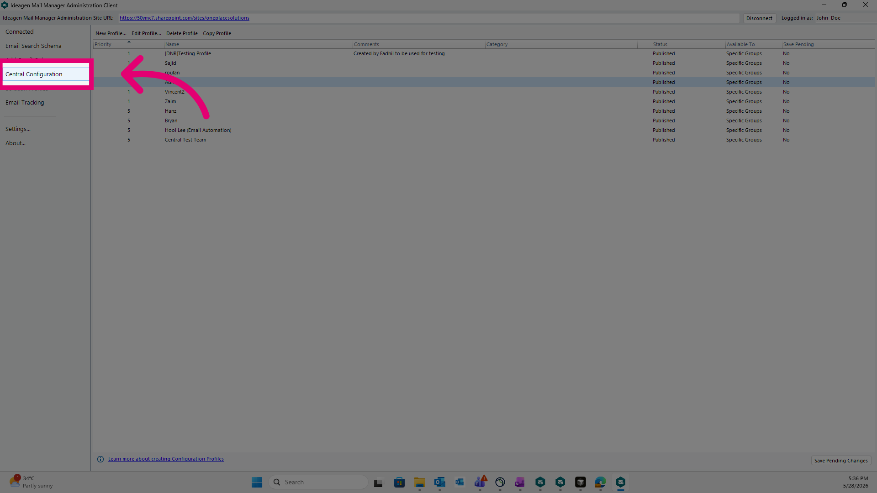Open About... in the sidebar
Screen dimensions: 877x493
[16, 143]
